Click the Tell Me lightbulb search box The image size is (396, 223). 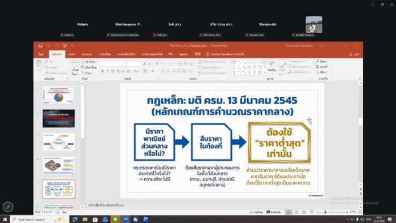click(225, 54)
